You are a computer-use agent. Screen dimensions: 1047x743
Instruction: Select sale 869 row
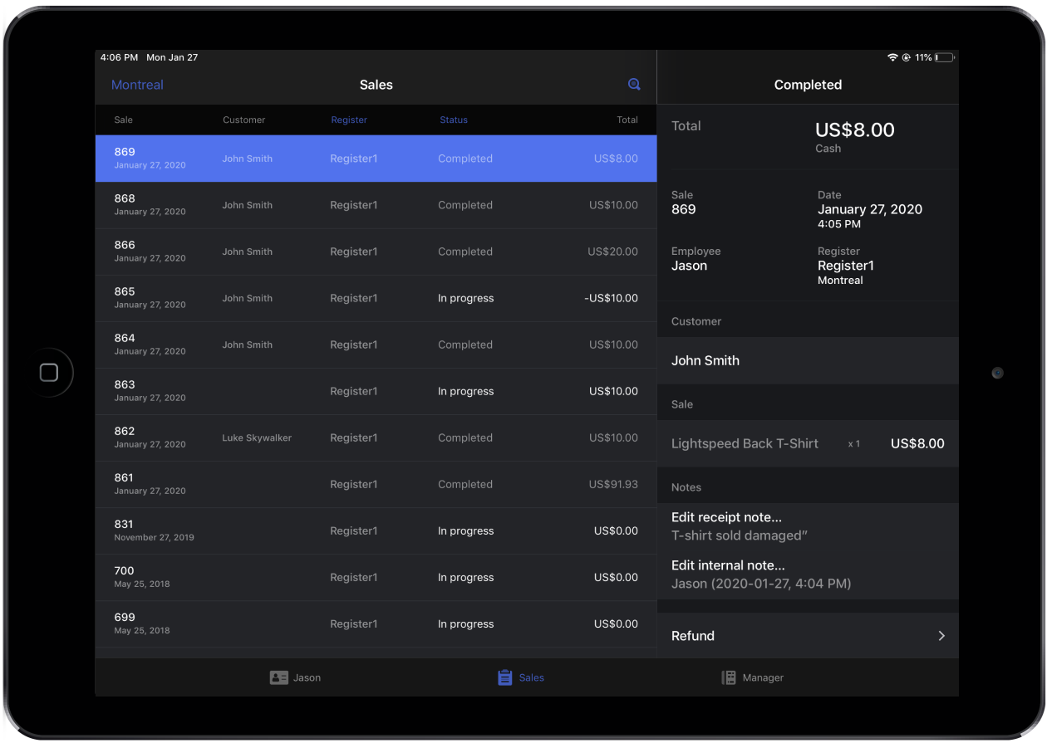tap(376, 159)
